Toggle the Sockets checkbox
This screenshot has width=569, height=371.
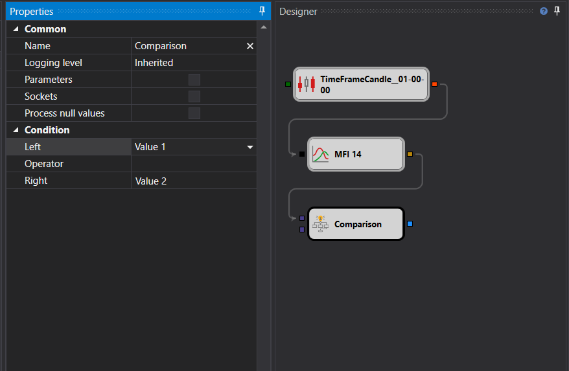194,96
